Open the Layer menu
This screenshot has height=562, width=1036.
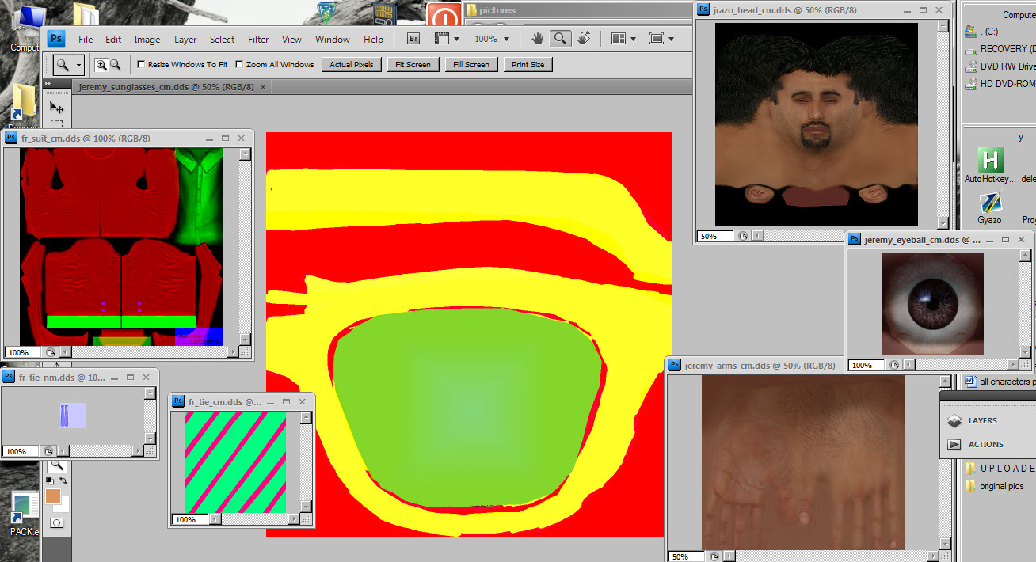tap(185, 39)
